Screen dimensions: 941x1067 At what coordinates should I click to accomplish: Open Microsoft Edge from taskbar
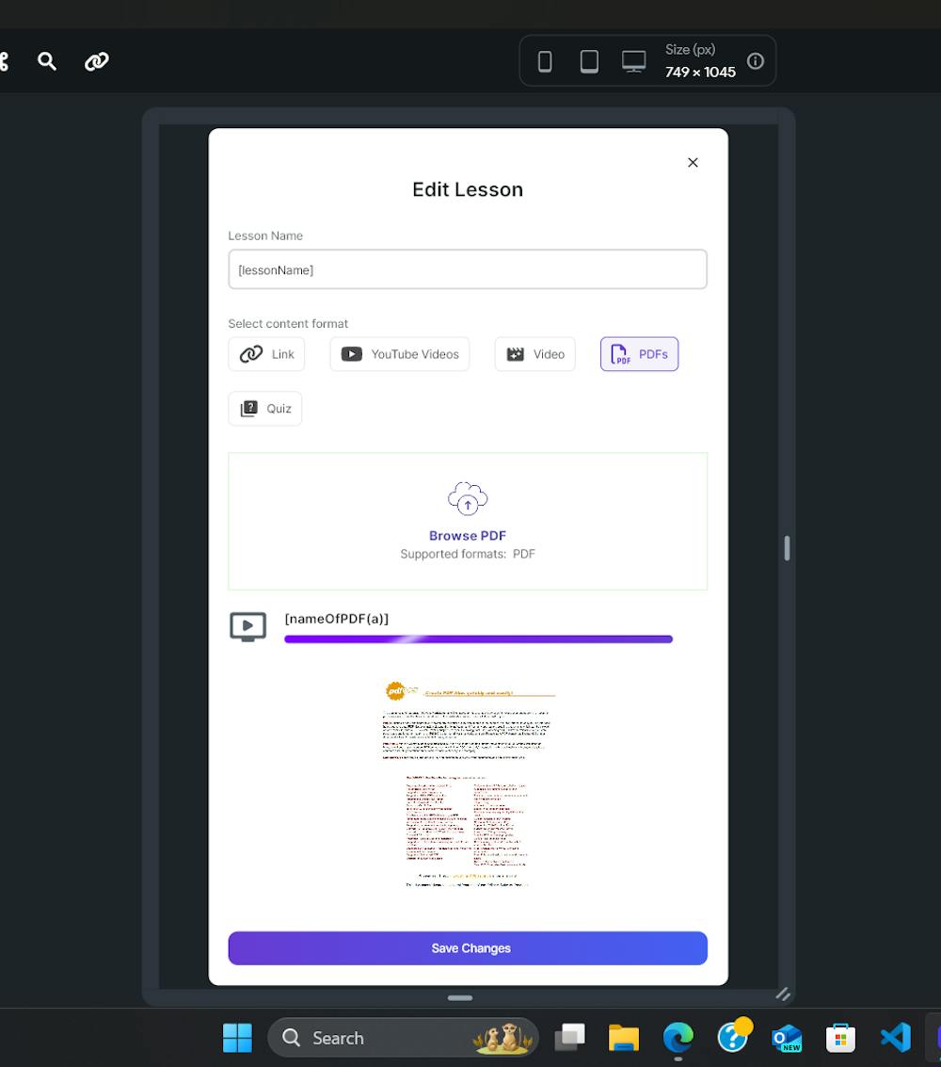click(x=678, y=1038)
